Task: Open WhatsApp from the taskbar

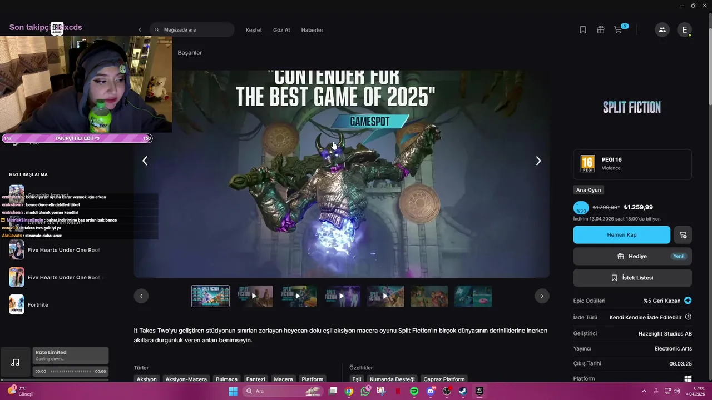Action: click(365, 391)
